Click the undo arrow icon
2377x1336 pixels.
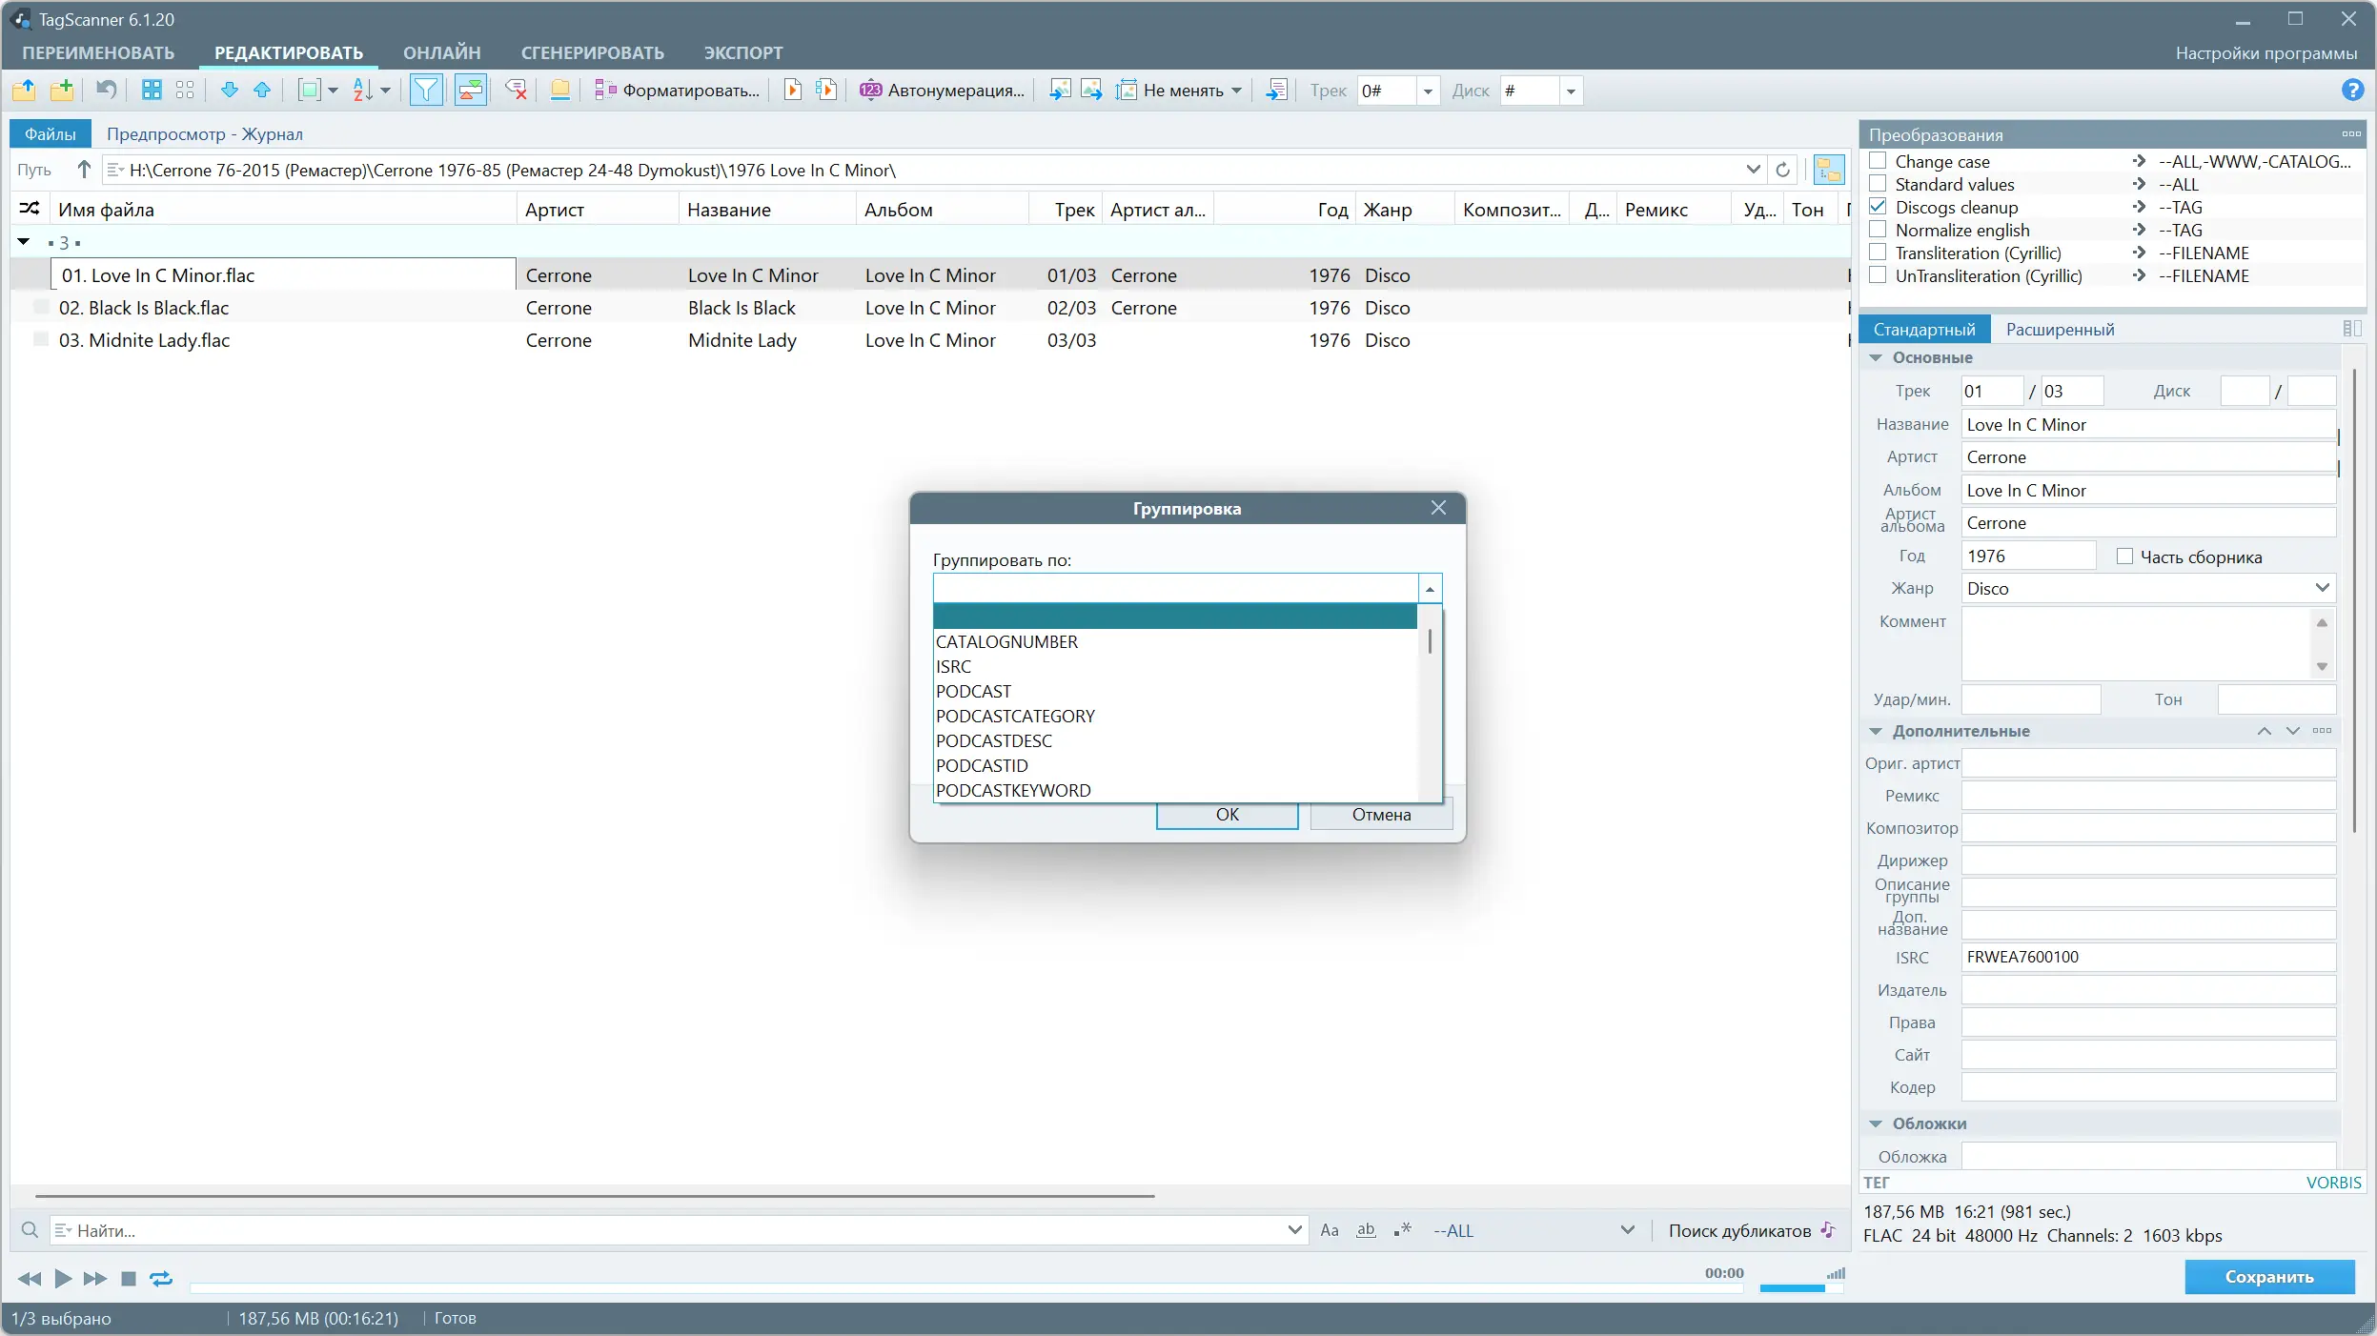[106, 91]
